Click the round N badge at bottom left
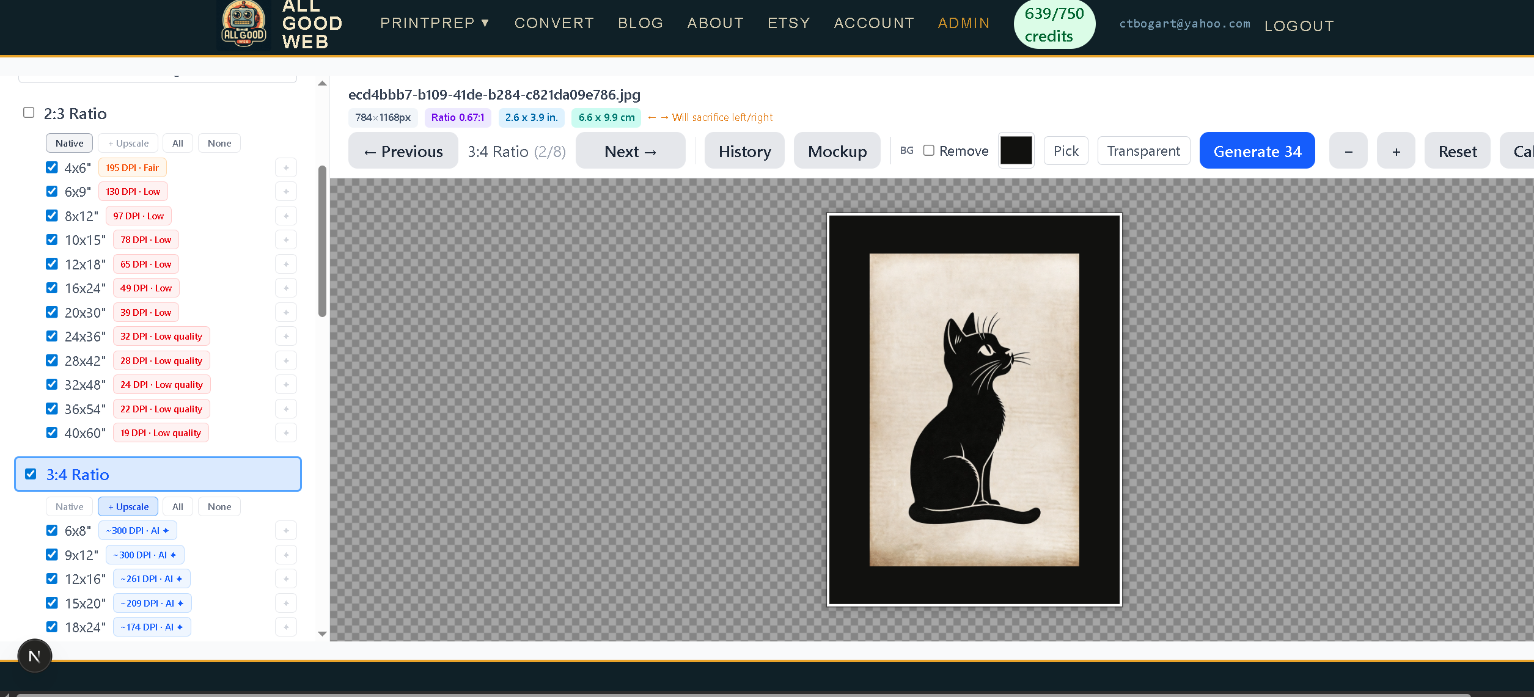The width and height of the screenshot is (1534, 697). (35, 656)
